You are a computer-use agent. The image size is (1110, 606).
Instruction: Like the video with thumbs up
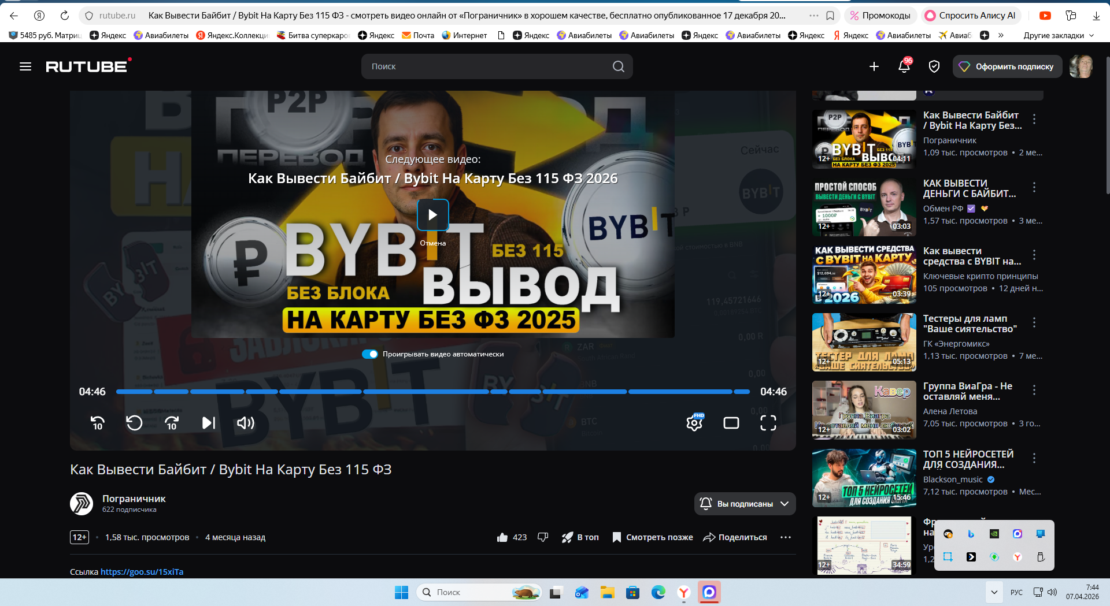pyautogui.click(x=502, y=537)
